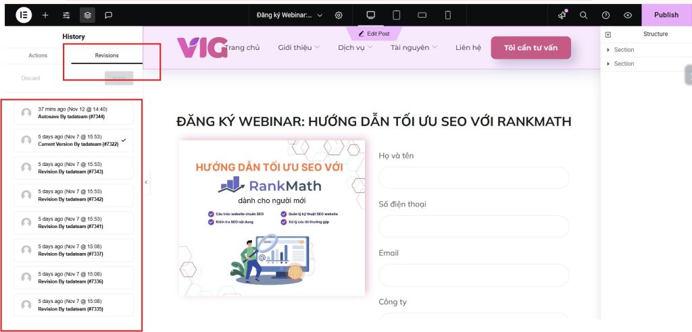Expand the second Section in Structure
This screenshot has width=692, height=332.
[608, 64]
